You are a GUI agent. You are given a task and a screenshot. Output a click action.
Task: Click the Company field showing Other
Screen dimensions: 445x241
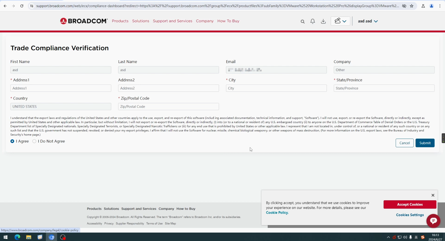point(384,70)
